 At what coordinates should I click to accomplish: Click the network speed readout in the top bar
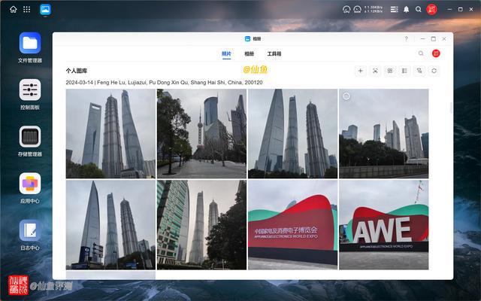[x=374, y=10]
